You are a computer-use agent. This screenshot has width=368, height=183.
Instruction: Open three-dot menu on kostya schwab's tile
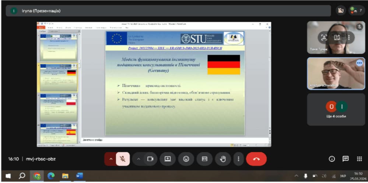point(359,63)
